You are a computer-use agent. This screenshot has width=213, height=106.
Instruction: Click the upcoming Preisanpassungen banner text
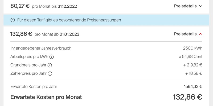point(69,20)
